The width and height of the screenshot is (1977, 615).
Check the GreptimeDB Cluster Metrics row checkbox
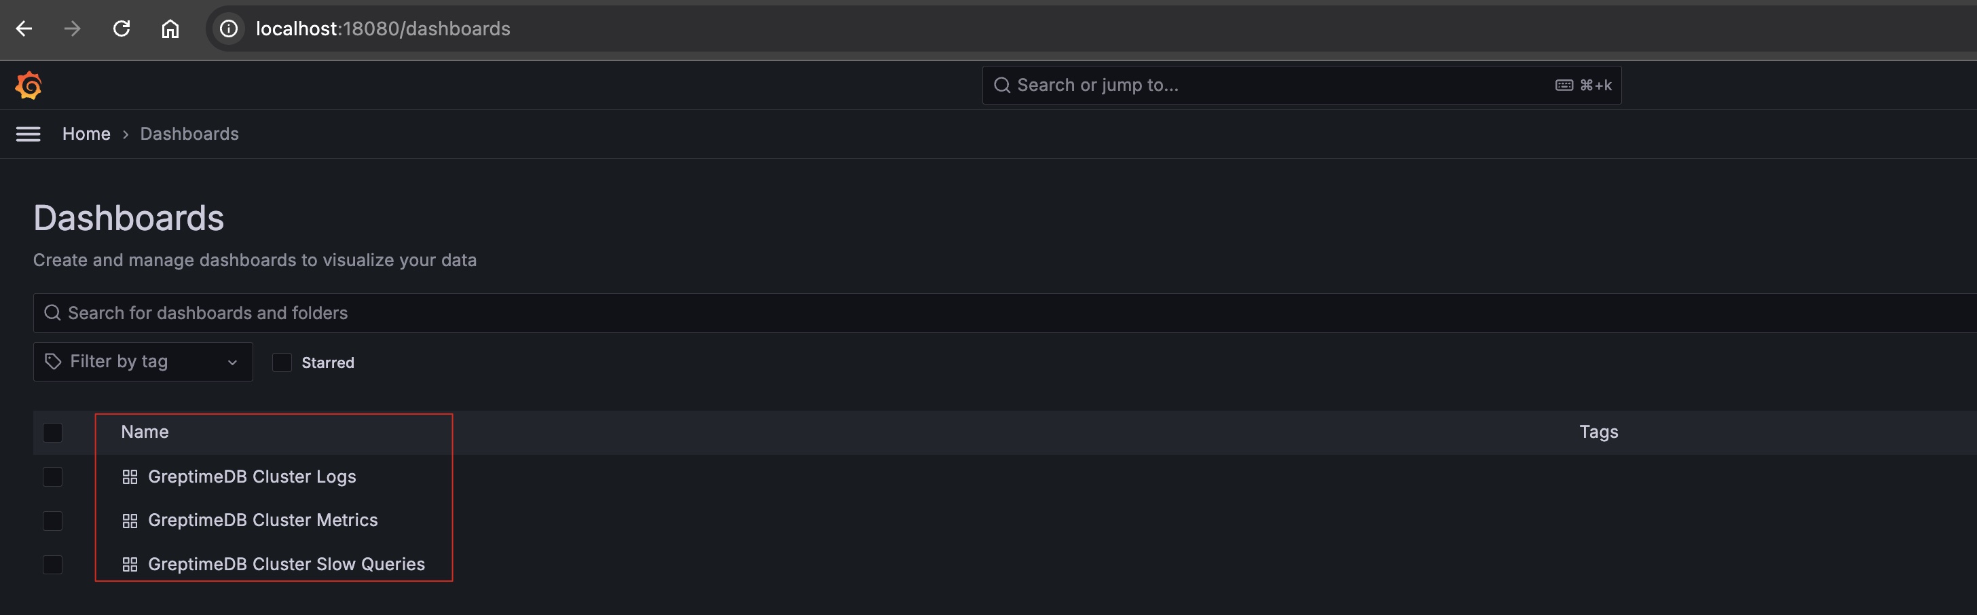coord(52,520)
